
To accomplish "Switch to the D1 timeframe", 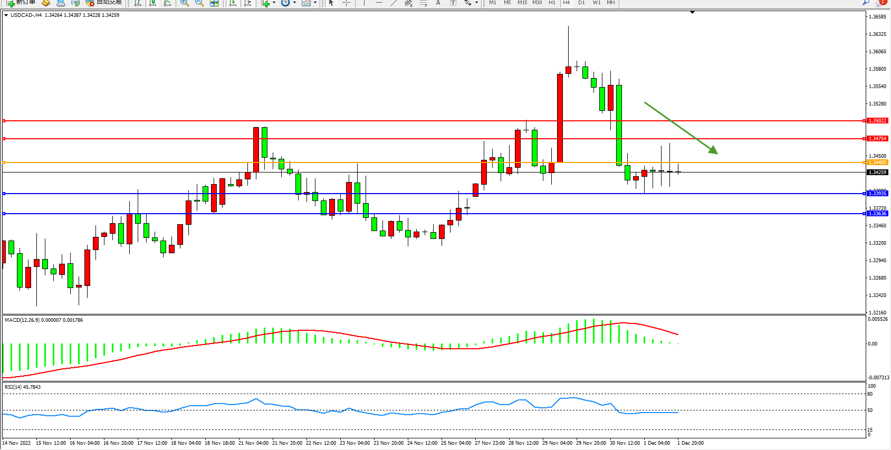I will (x=581, y=3).
